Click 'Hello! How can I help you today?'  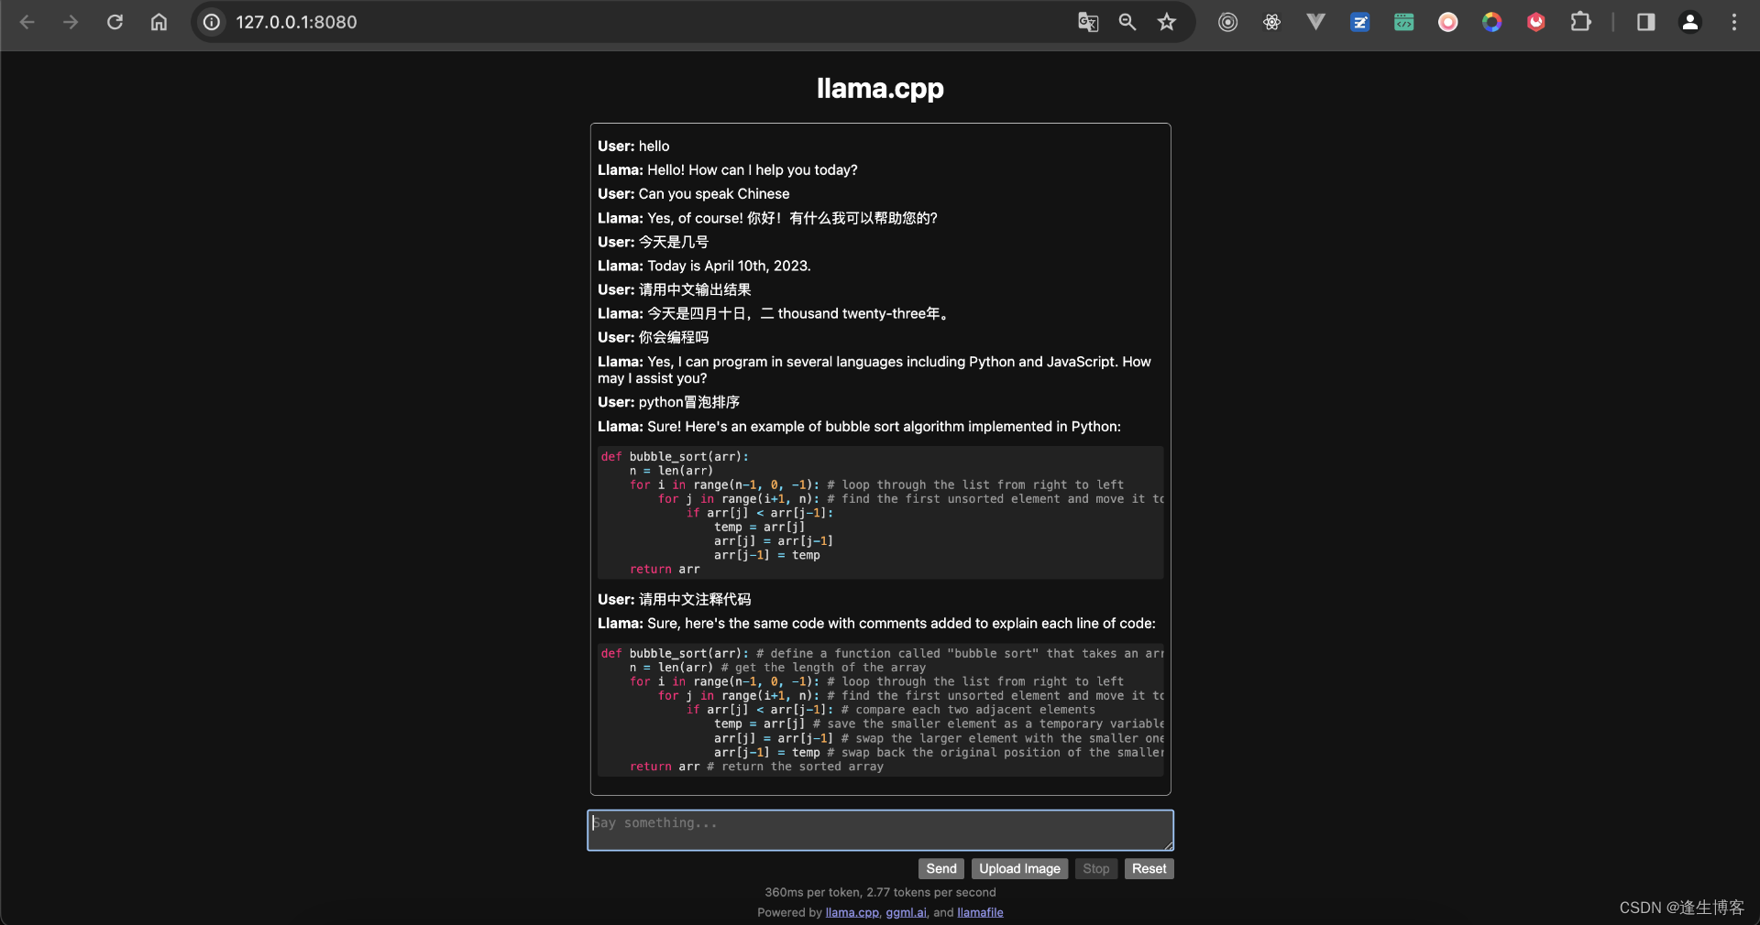[x=752, y=169]
